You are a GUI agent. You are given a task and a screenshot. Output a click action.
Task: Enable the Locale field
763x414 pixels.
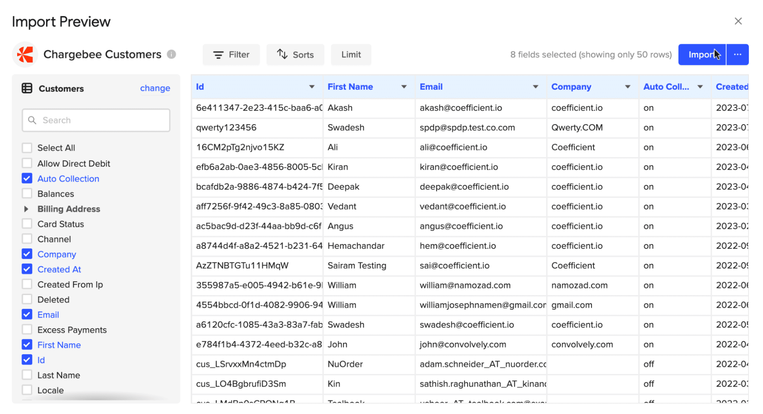(x=27, y=390)
